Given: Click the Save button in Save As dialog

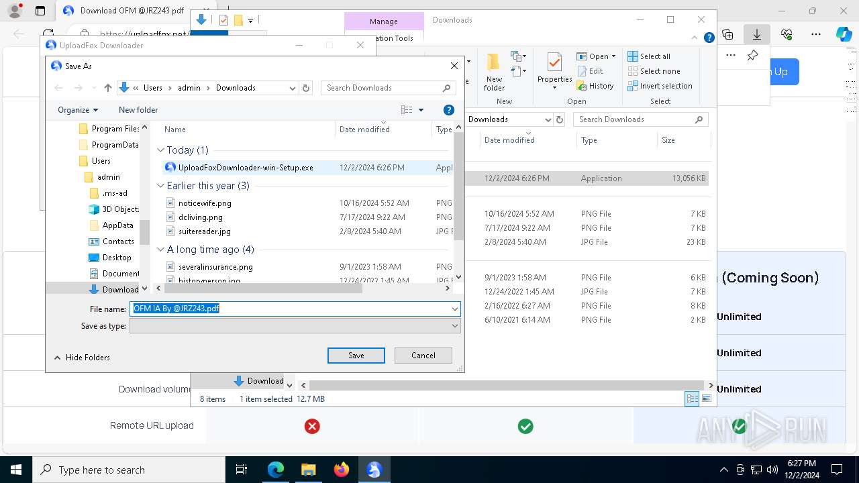Looking at the screenshot, I should pos(356,356).
